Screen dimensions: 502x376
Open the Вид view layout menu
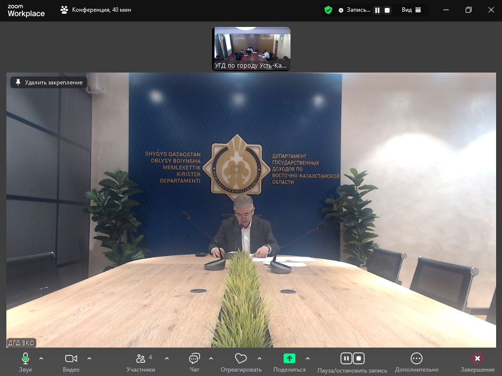411,10
